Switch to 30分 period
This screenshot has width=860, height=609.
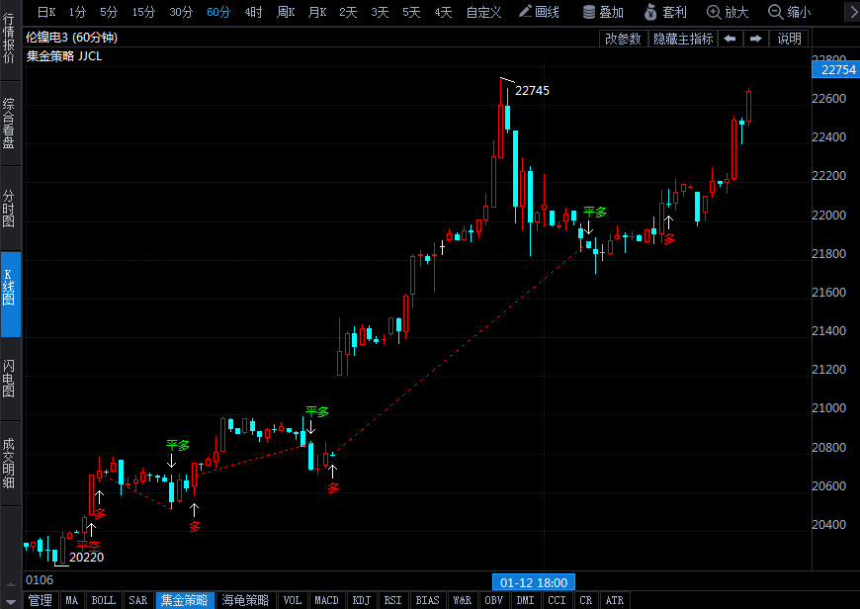(181, 12)
